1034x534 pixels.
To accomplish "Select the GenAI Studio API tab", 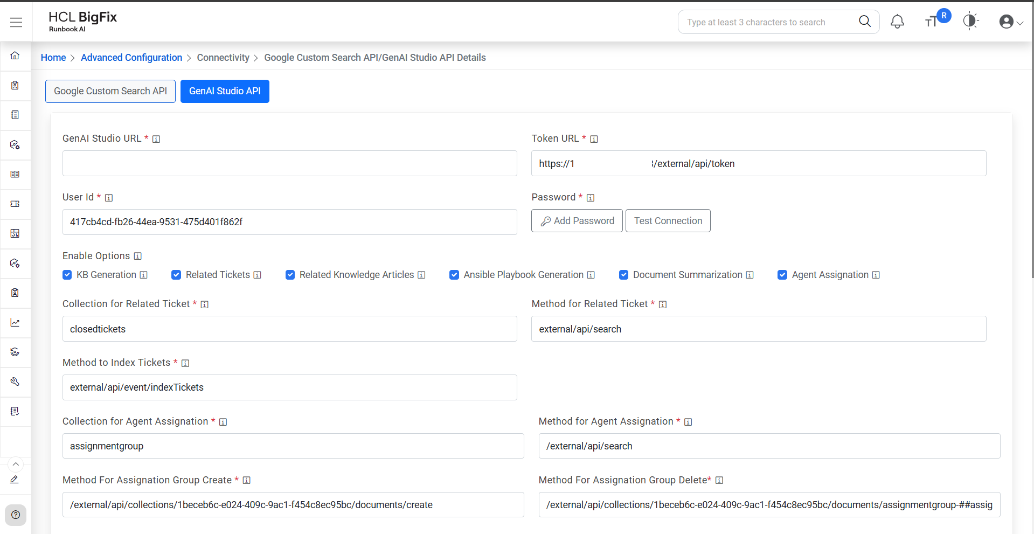I will [x=225, y=91].
